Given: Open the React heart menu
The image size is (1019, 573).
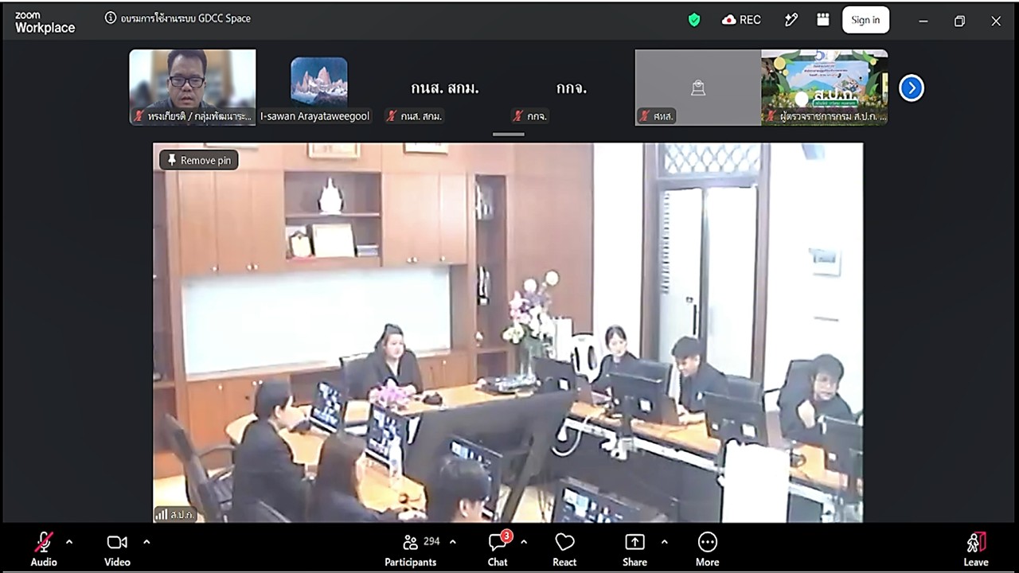Looking at the screenshot, I should pos(564,549).
